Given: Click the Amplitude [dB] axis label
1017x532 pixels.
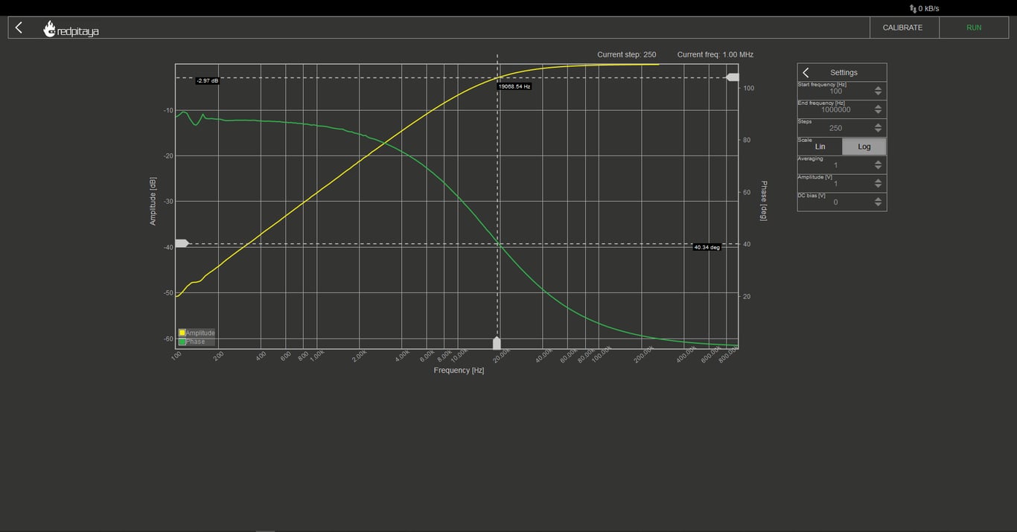Looking at the screenshot, I should point(153,201).
